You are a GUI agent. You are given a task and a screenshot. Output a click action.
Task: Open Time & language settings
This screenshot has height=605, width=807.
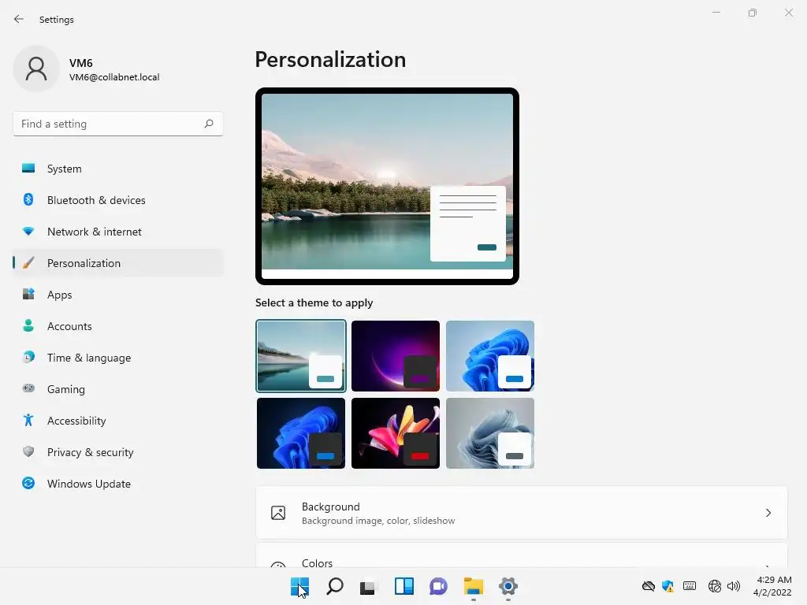tap(118, 358)
